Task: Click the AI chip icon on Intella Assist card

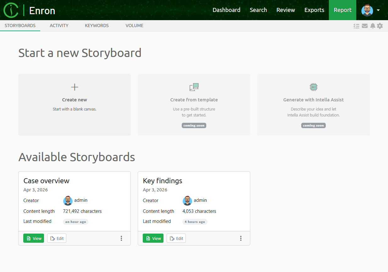Action: pyautogui.click(x=313, y=87)
